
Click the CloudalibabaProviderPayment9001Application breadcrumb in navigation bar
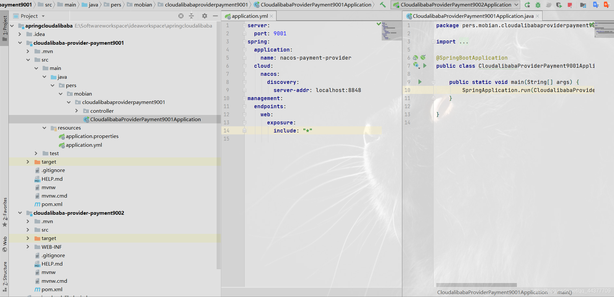(313, 5)
